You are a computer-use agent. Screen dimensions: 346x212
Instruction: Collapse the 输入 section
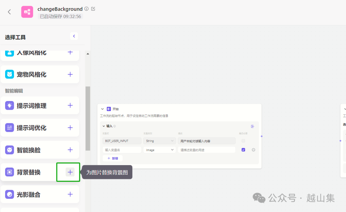tap(104, 126)
